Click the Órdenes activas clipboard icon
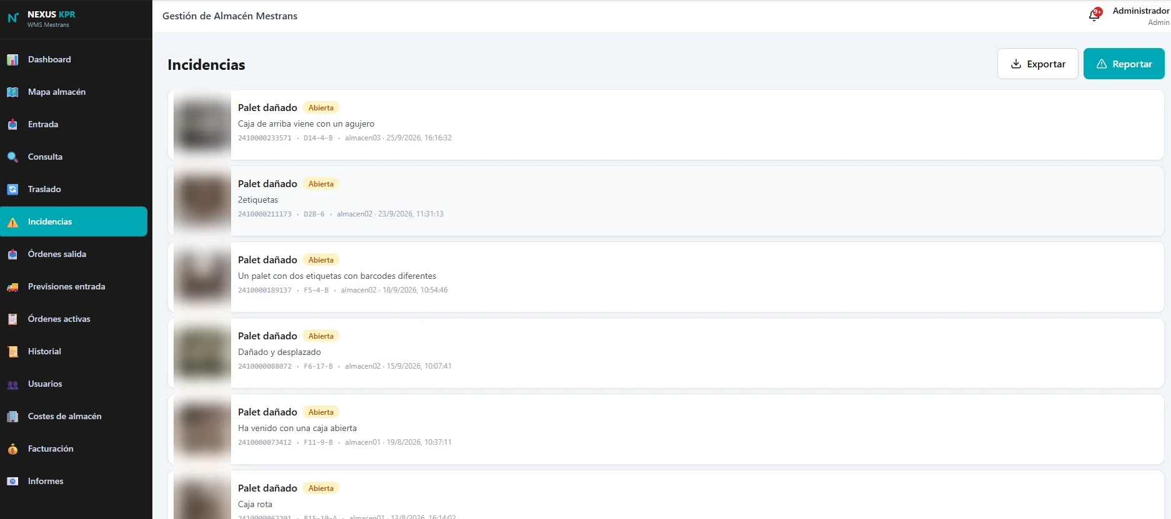Screen dimensions: 1171x519 (x=12, y=319)
